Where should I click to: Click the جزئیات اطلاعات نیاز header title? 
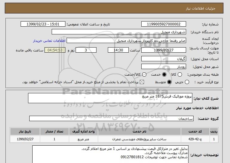coord(200,8)
